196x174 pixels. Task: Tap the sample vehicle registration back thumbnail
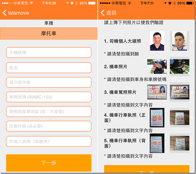pyautogui.click(x=157, y=143)
